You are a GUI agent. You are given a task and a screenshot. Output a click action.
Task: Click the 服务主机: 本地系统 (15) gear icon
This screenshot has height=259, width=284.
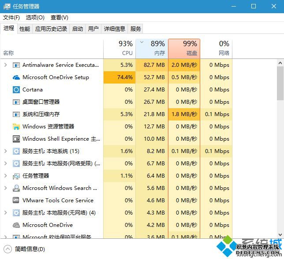click(x=16, y=151)
